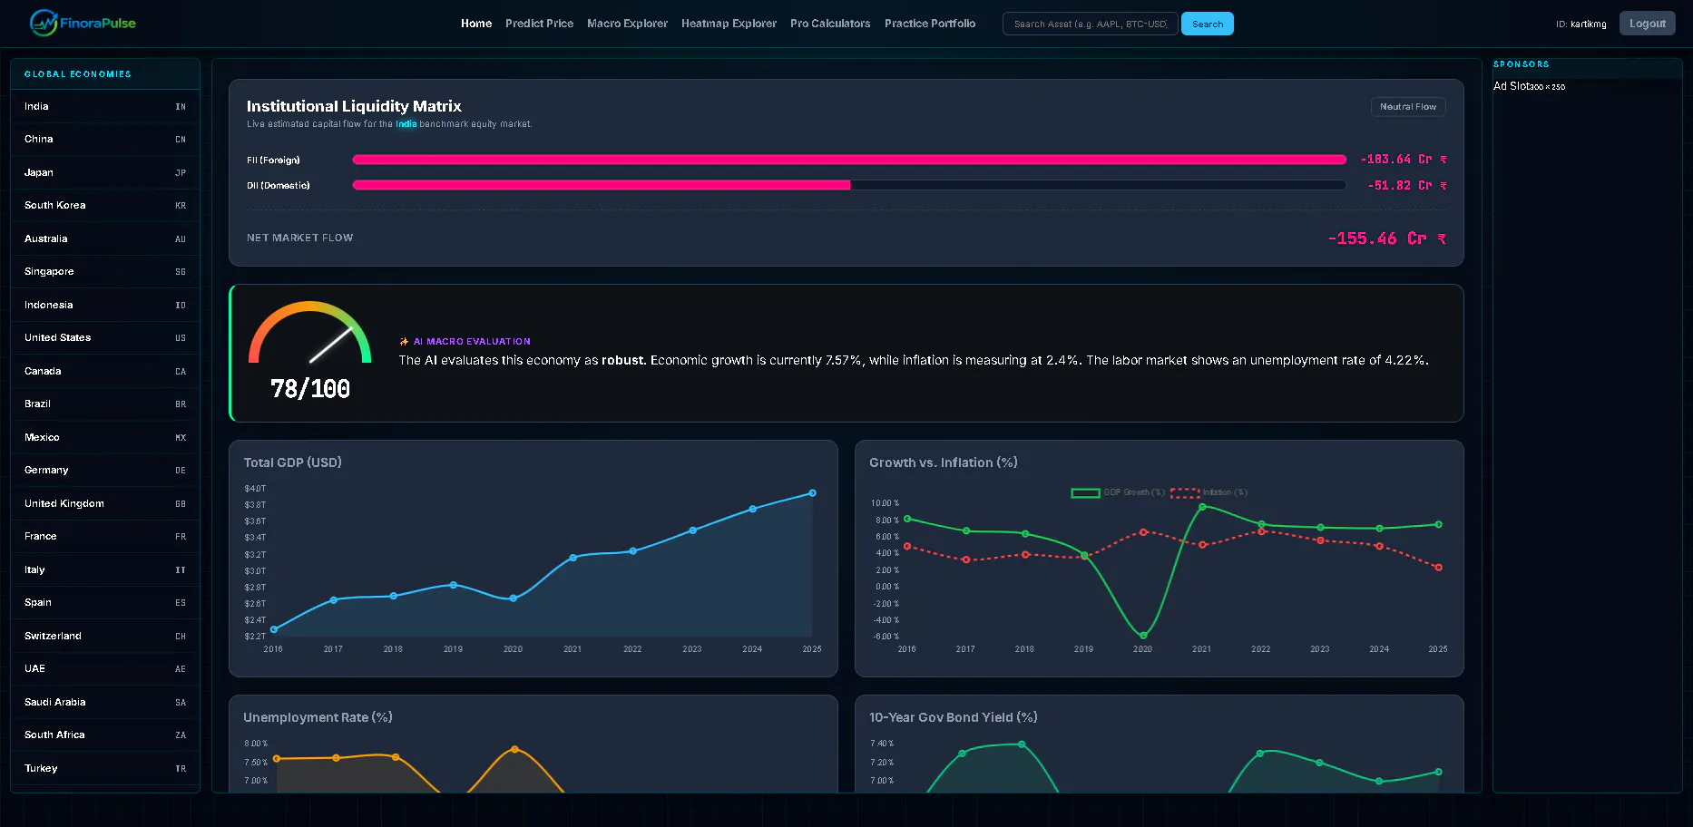Viewport: 1693px width, 827px height.
Task: Click the Ad Slot sponsor placeholder
Action: tap(1529, 86)
